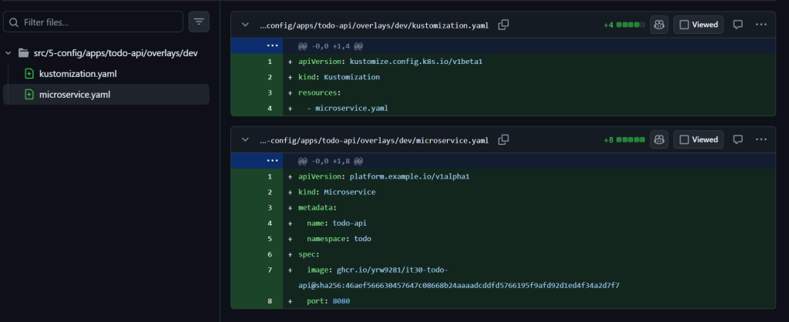This screenshot has width=789, height=322.
Task: Collapse the src/5-config/apps/todo-api/overlays/dev folder
Action: coord(8,53)
